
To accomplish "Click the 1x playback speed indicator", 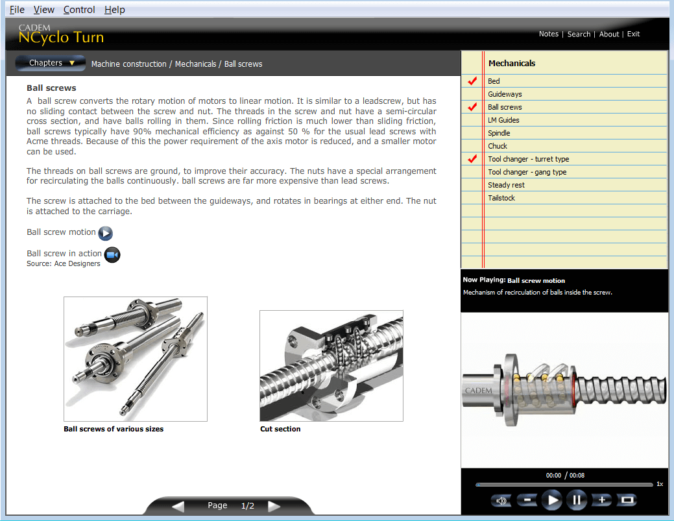I will click(660, 484).
